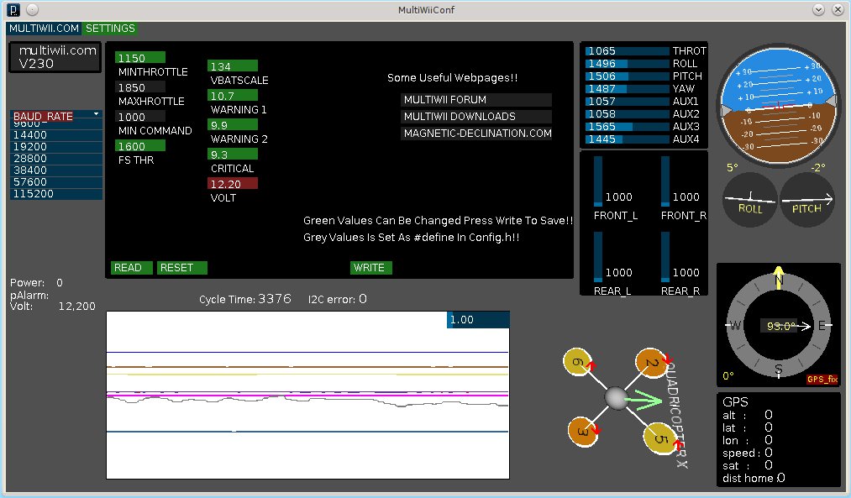The width and height of the screenshot is (851, 498).
Task: Click motor 2 on quadcopter diagram
Action: [x=651, y=363]
